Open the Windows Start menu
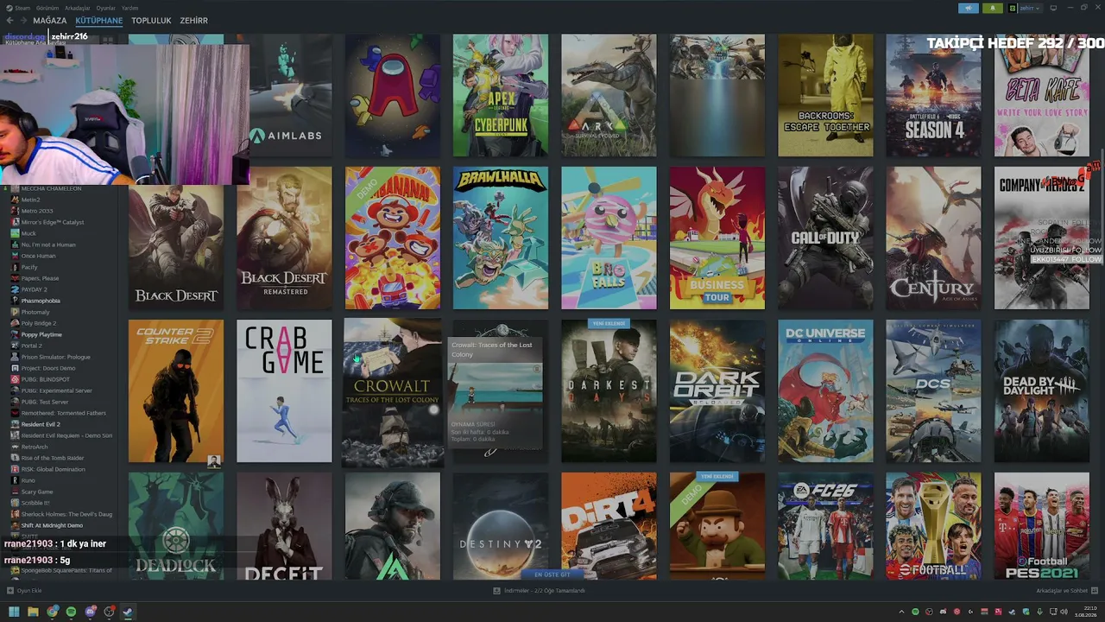The width and height of the screenshot is (1105, 622). 14,612
